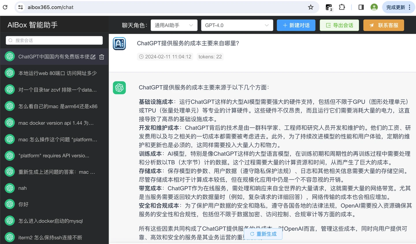Open conversation mac 怎么操作这个问题 "platform...
The image size is (416, 244).
click(54, 139)
